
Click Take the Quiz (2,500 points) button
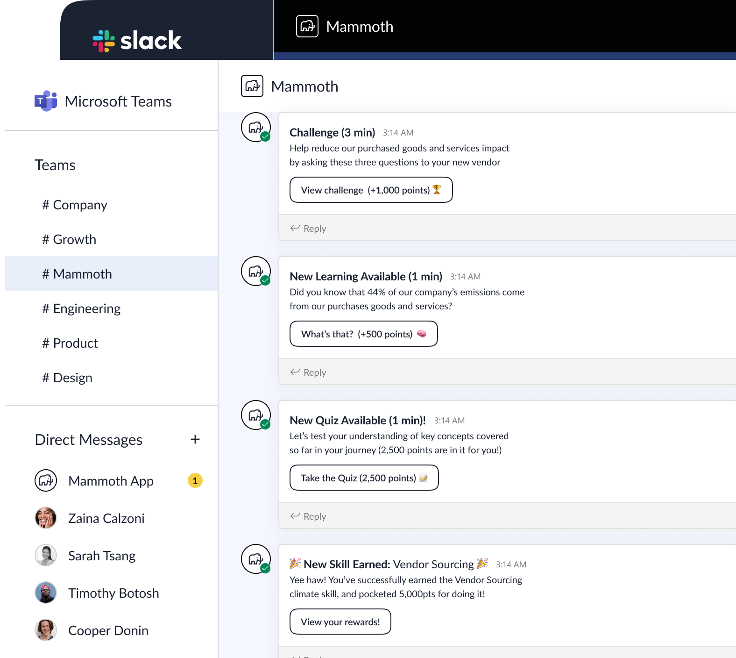[364, 478]
